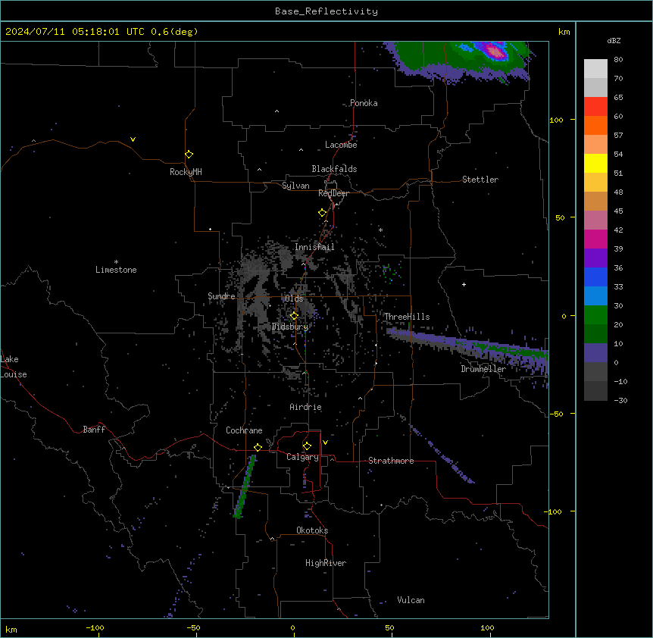Image resolution: width=653 pixels, height=638 pixels.
Task: Click the 0 tick label on bottom axis
Action: (x=292, y=627)
